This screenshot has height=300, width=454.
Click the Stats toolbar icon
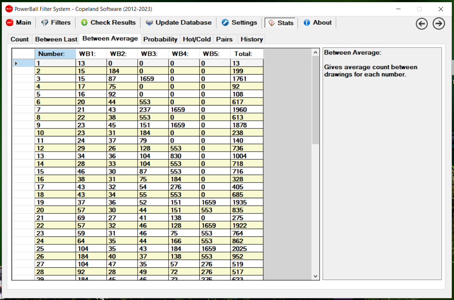(x=272, y=23)
